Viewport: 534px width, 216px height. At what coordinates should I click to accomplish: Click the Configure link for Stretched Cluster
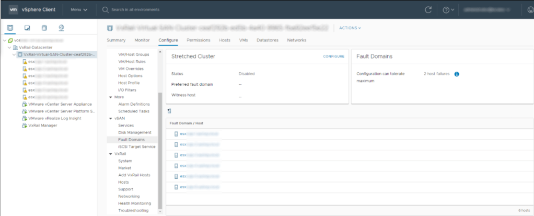point(333,56)
